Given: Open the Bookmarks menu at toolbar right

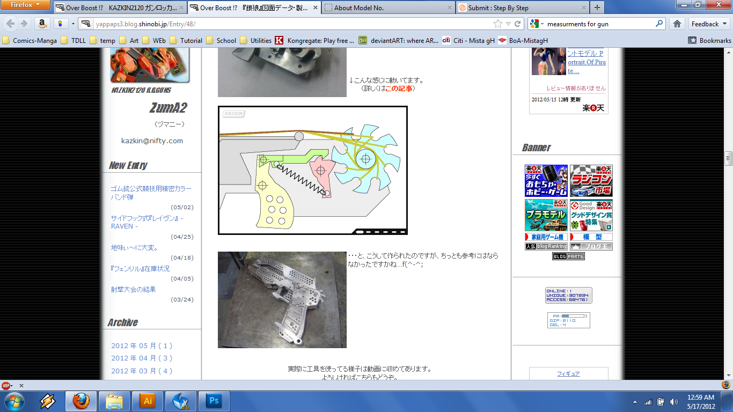Looking at the screenshot, I should pos(709,40).
